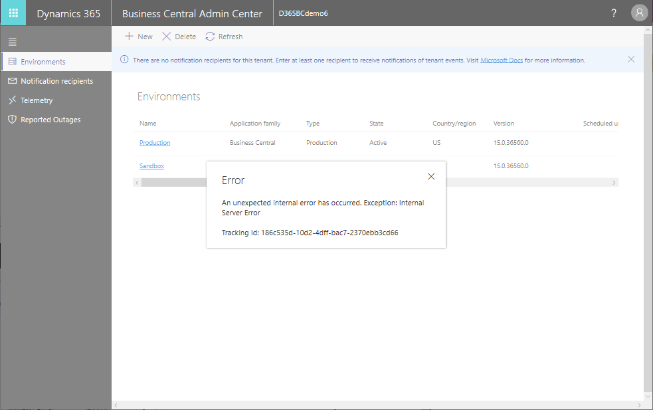Click the Environments list icon in the sidebar
This screenshot has width=653, height=410.
(x=13, y=61)
